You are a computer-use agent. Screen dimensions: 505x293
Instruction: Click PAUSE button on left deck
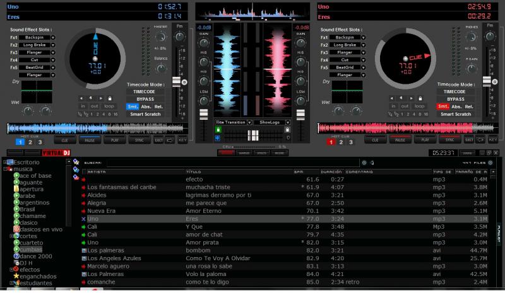coord(90,141)
